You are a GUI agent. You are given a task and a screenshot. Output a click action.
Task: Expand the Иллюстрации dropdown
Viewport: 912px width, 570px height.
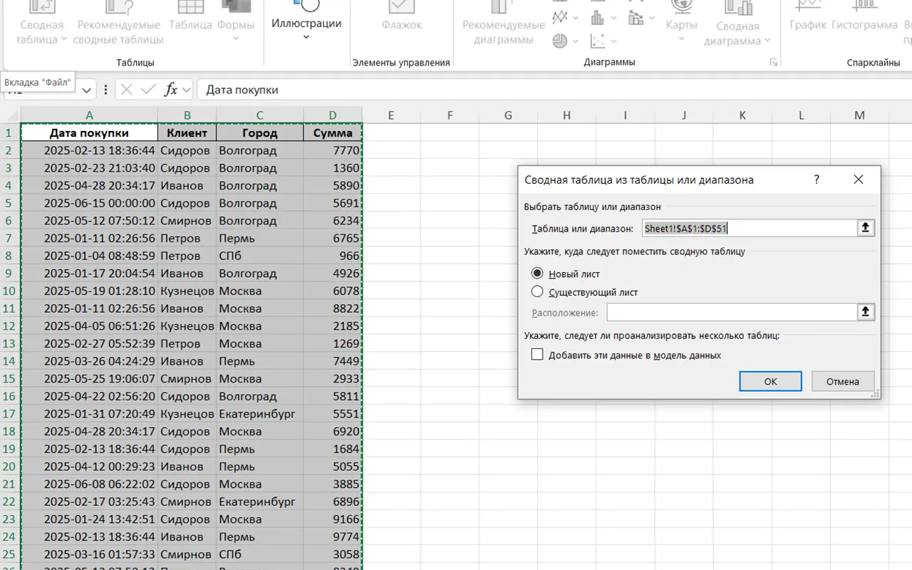click(x=306, y=37)
